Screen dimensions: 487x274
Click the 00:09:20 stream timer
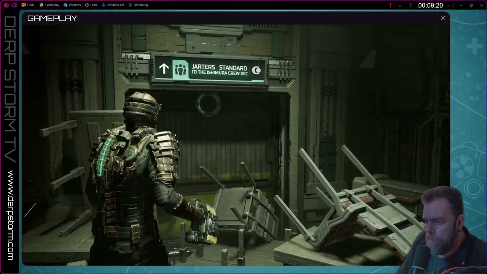(x=430, y=5)
